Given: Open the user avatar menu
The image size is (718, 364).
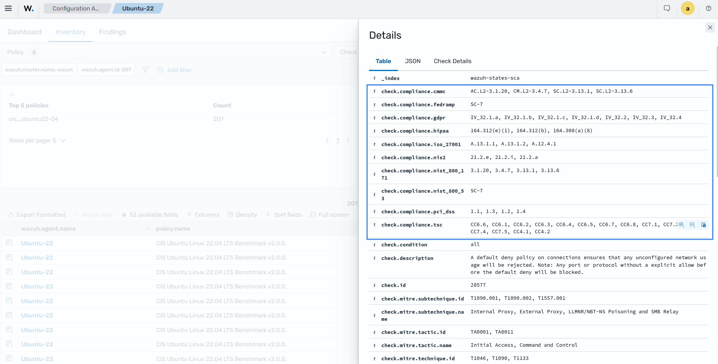Looking at the screenshot, I should 688,8.
